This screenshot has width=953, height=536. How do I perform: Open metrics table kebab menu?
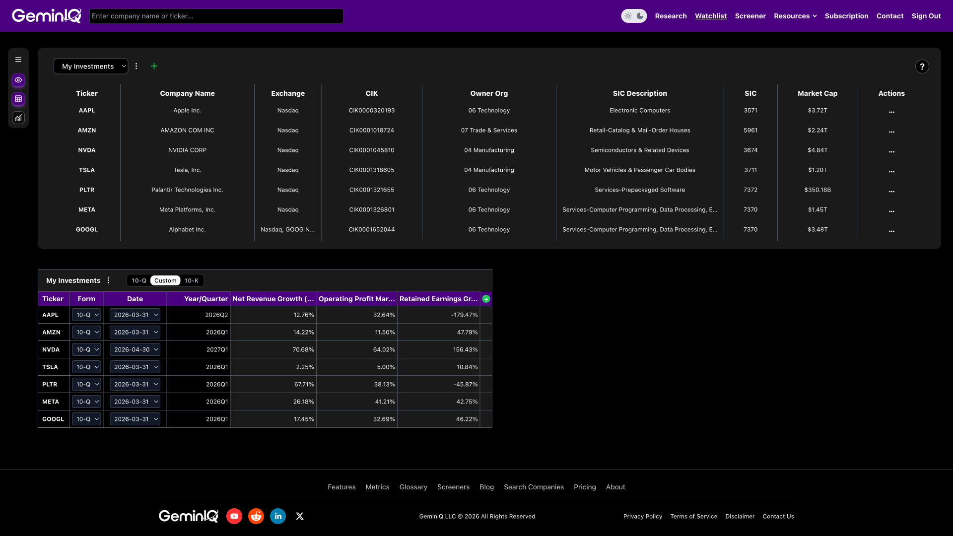coord(109,280)
